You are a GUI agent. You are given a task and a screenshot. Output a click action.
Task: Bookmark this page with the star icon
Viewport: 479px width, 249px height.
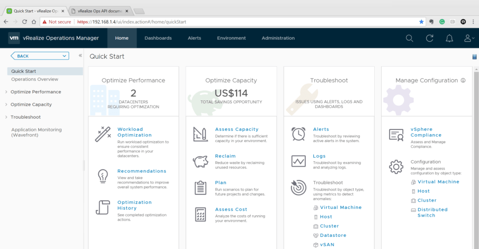pyautogui.click(x=421, y=21)
